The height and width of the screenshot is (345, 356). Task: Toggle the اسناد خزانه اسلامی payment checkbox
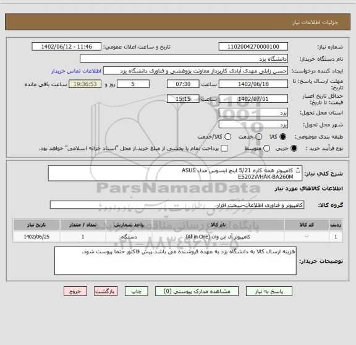tap(224, 149)
